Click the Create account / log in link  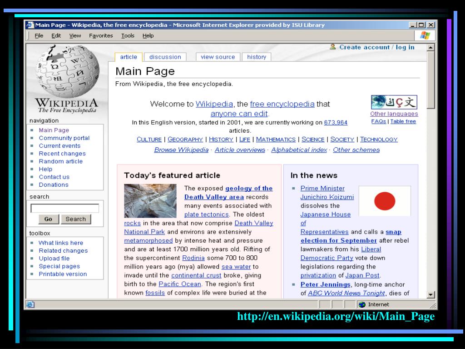tap(377, 47)
